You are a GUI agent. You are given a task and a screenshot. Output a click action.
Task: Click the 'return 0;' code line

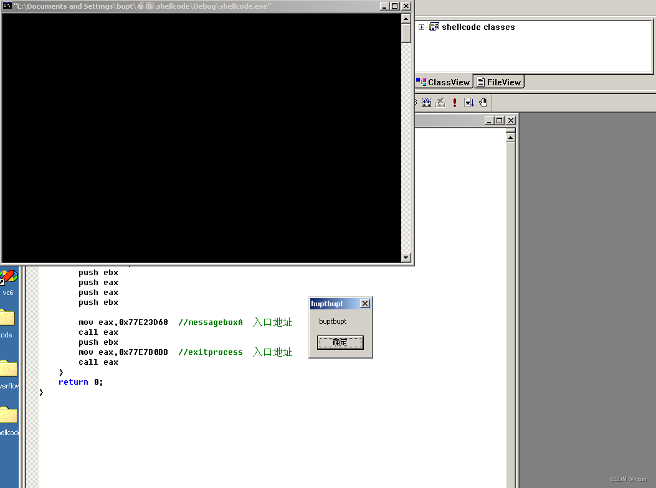click(x=81, y=382)
